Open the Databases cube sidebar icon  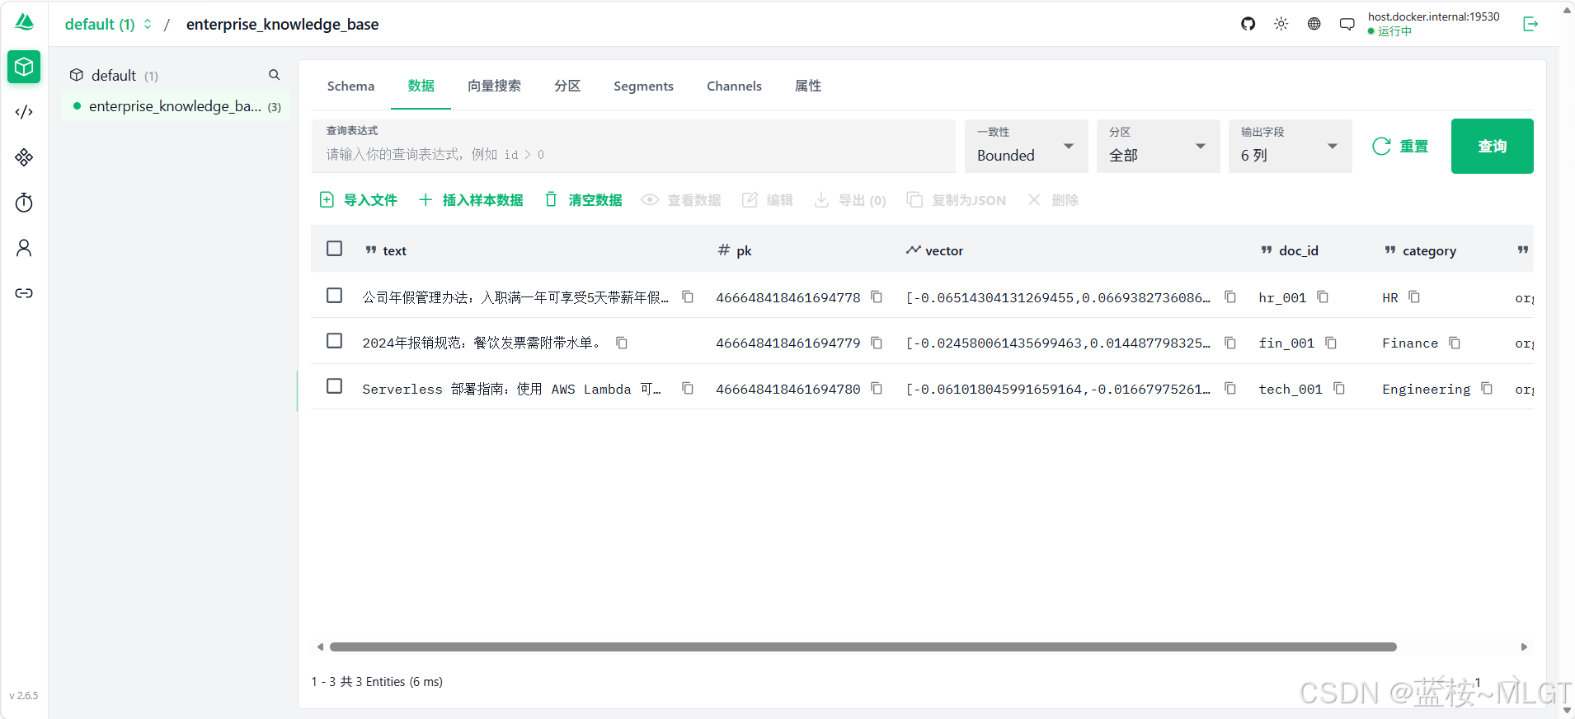click(x=24, y=67)
